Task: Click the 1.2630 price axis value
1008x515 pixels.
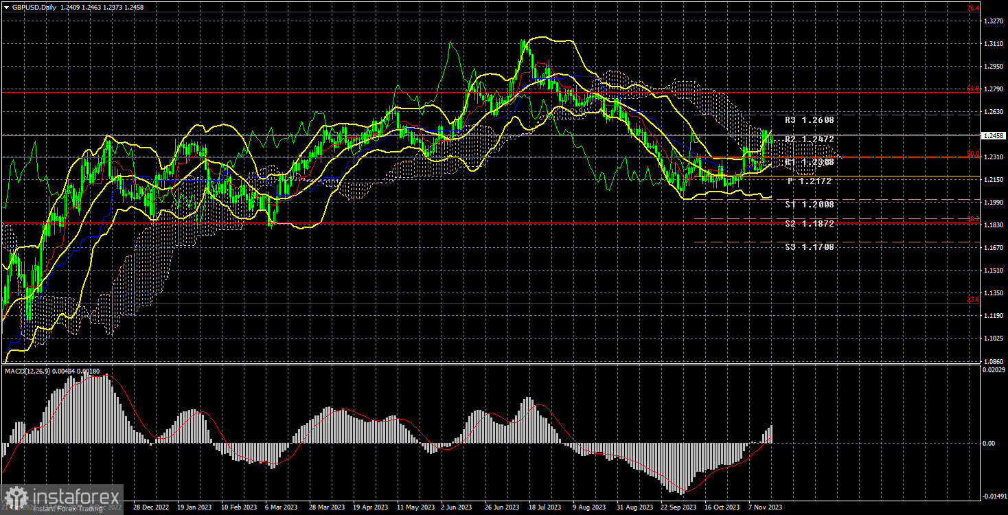Action: pos(994,111)
